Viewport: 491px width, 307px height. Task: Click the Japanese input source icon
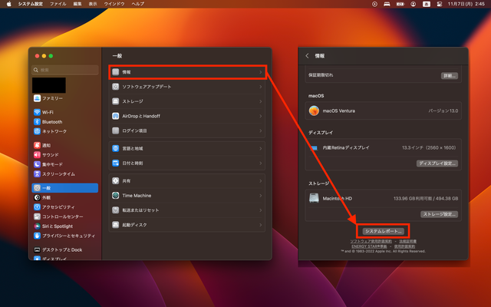point(427,4)
